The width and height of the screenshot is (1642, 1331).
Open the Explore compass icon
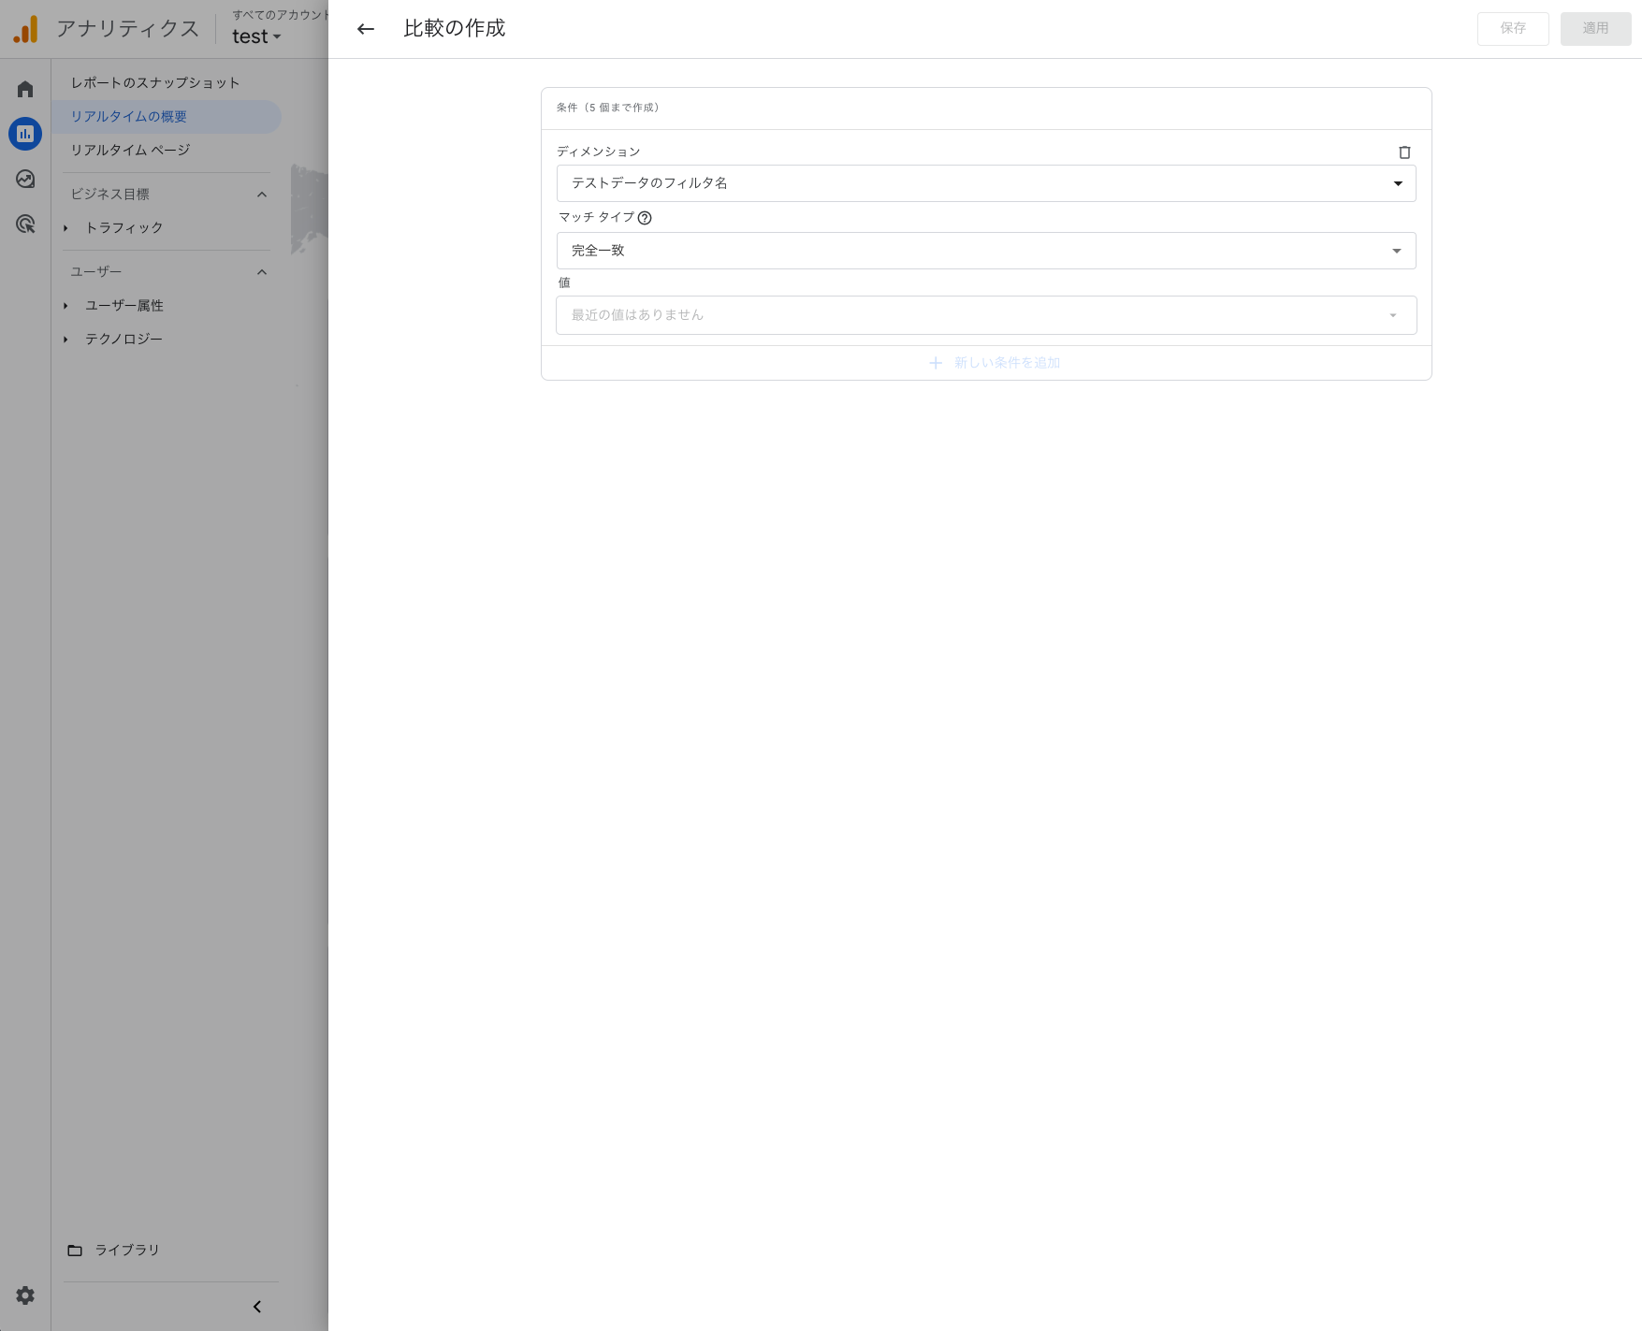tap(24, 178)
